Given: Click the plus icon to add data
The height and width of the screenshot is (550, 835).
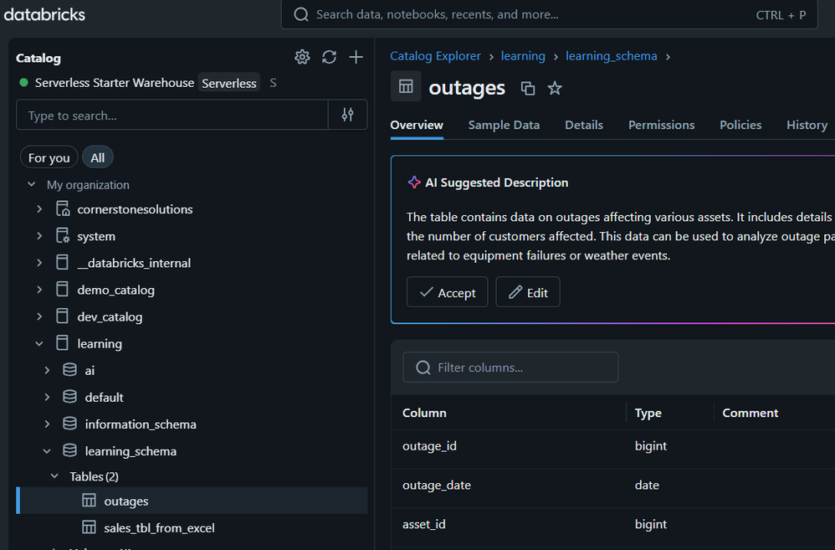Looking at the screenshot, I should (x=356, y=57).
